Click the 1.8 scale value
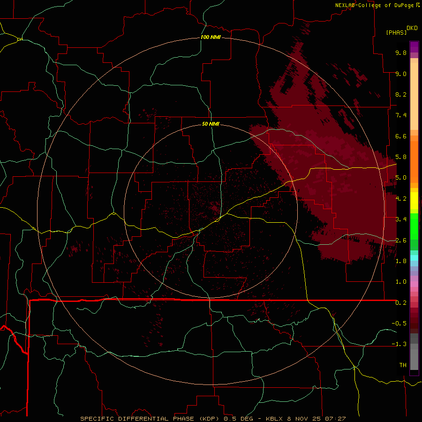The height and width of the screenshot is (422, 422). click(x=401, y=261)
